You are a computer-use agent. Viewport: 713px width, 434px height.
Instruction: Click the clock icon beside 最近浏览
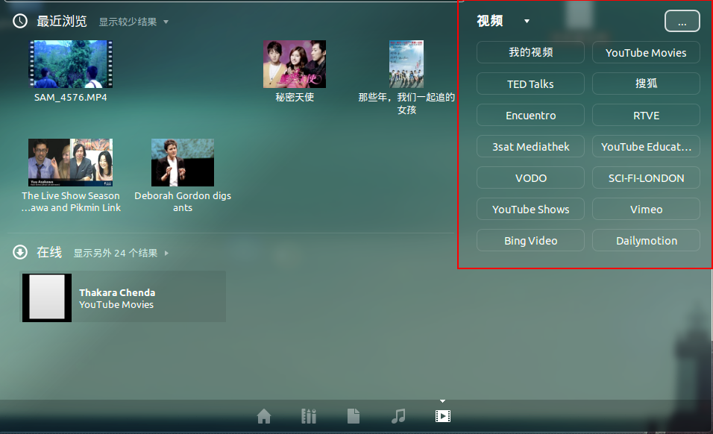[20, 21]
